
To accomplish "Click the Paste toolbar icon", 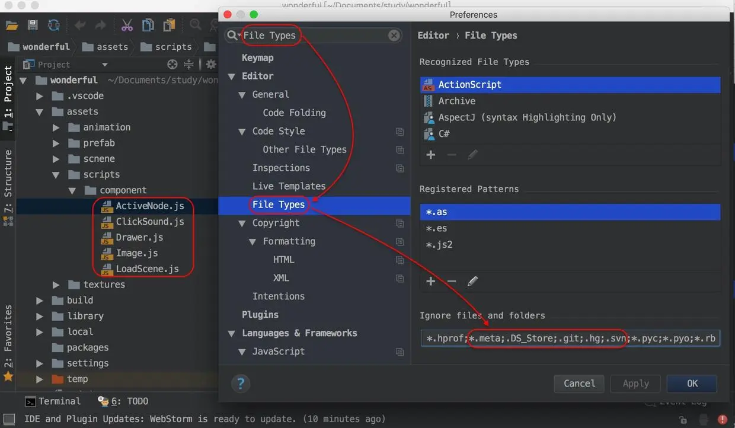I will click(169, 25).
